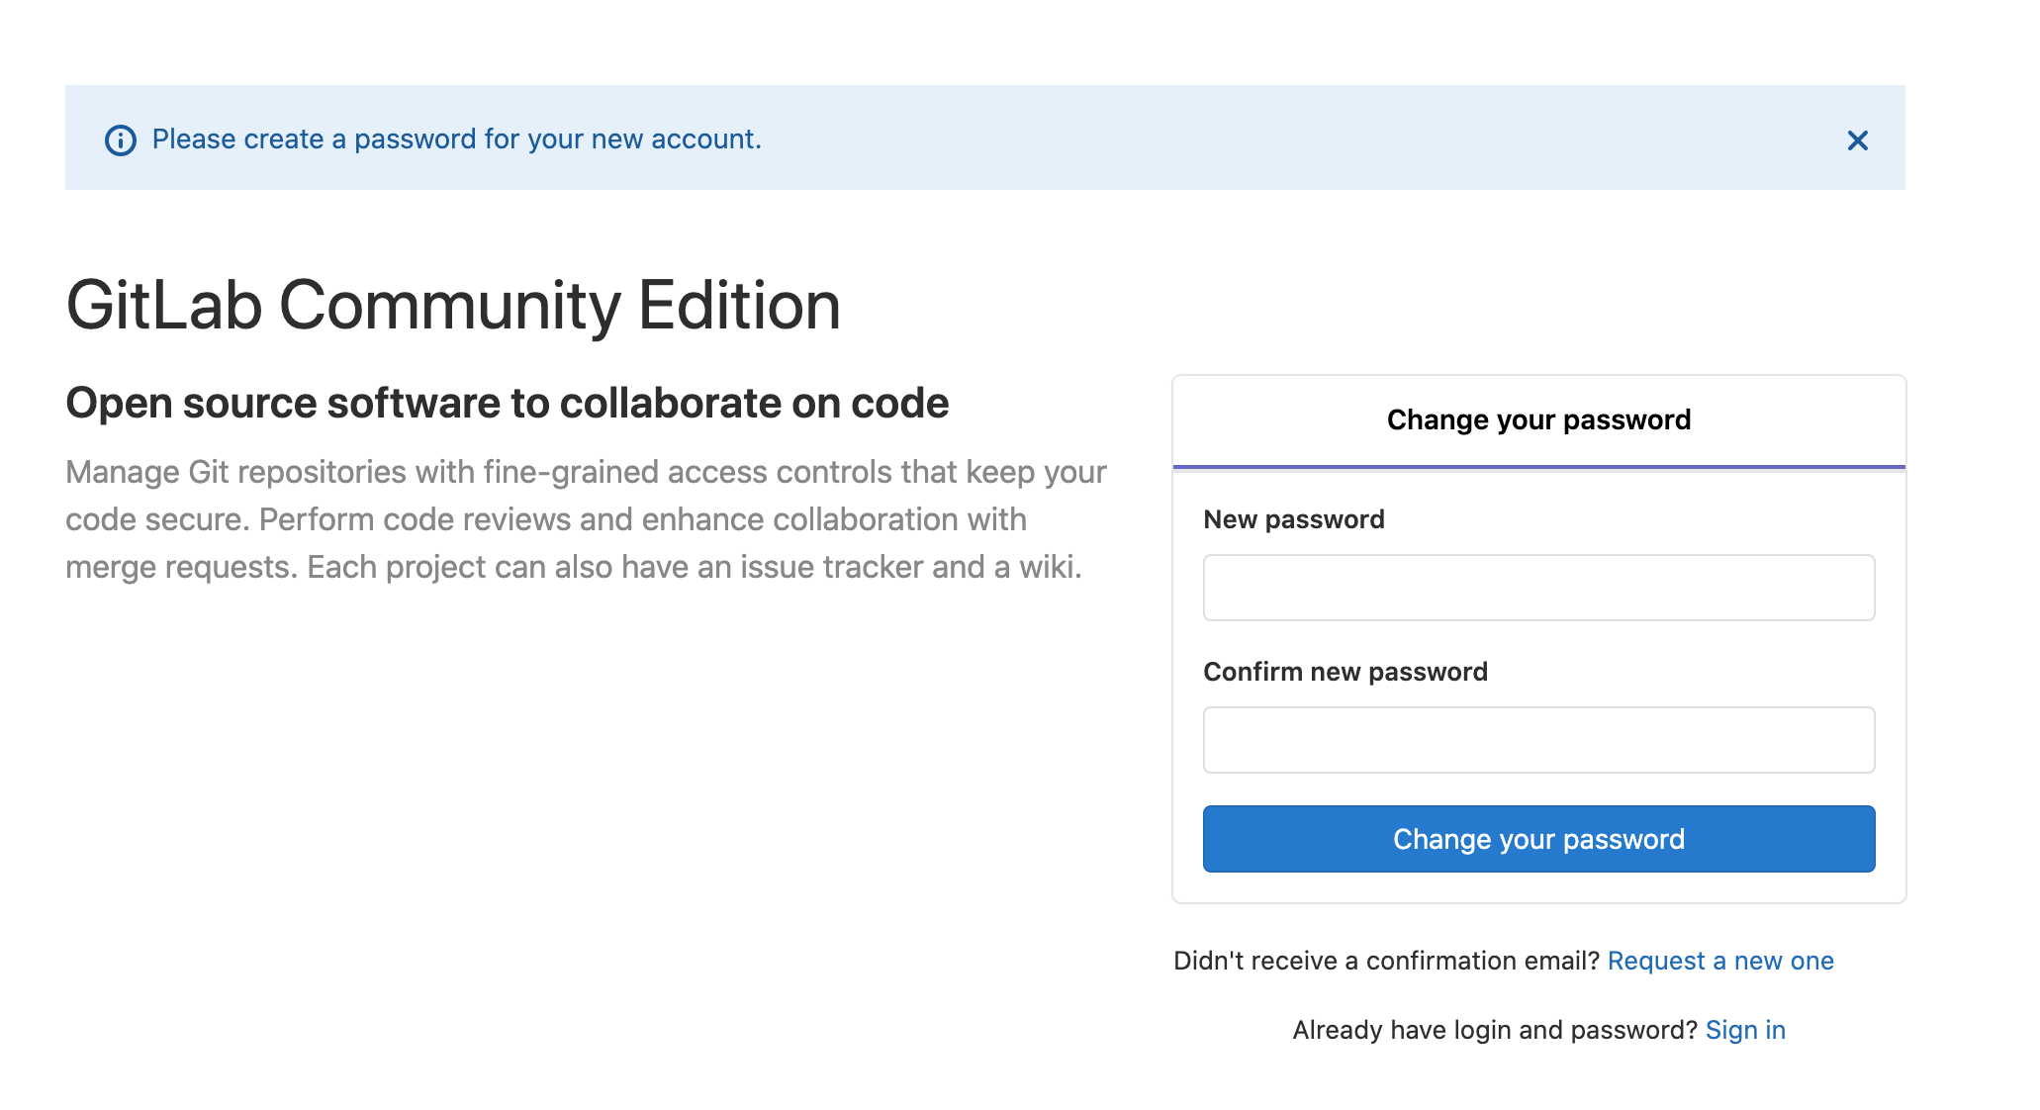Click the GitLab Community Edition heading
Screen dimensions: 2040x1110
click(x=453, y=305)
